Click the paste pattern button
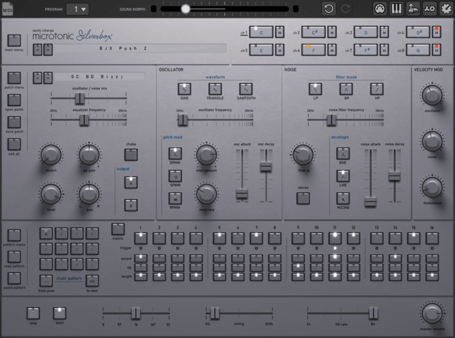 (14, 279)
